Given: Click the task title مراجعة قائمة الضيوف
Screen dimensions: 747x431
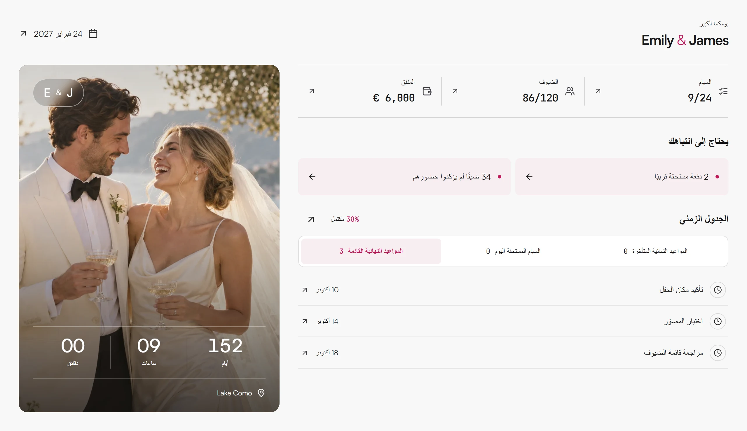Looking at the screenshot, I should click(x=673, y=353).
